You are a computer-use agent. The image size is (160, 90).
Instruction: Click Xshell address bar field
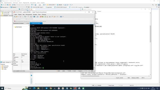(53, 19)
